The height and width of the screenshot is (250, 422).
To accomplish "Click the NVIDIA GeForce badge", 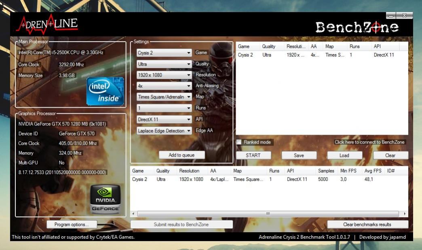I will point(105,199).
